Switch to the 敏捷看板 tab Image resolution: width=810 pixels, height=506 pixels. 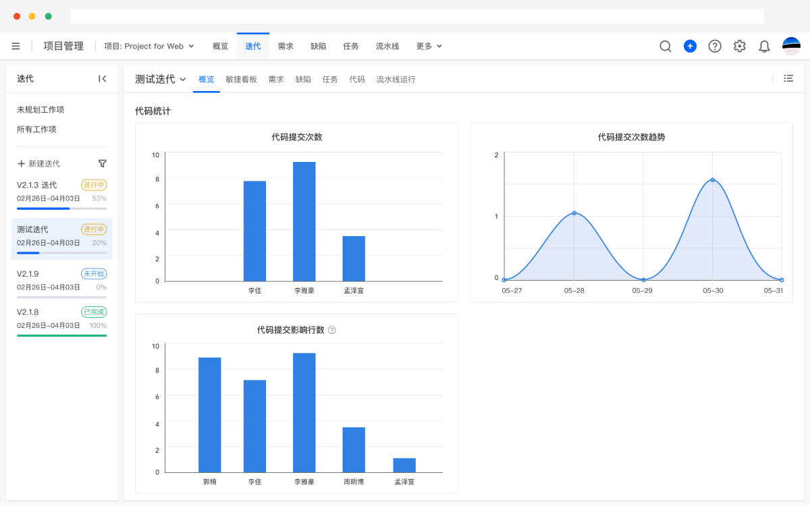coord(241,79)
